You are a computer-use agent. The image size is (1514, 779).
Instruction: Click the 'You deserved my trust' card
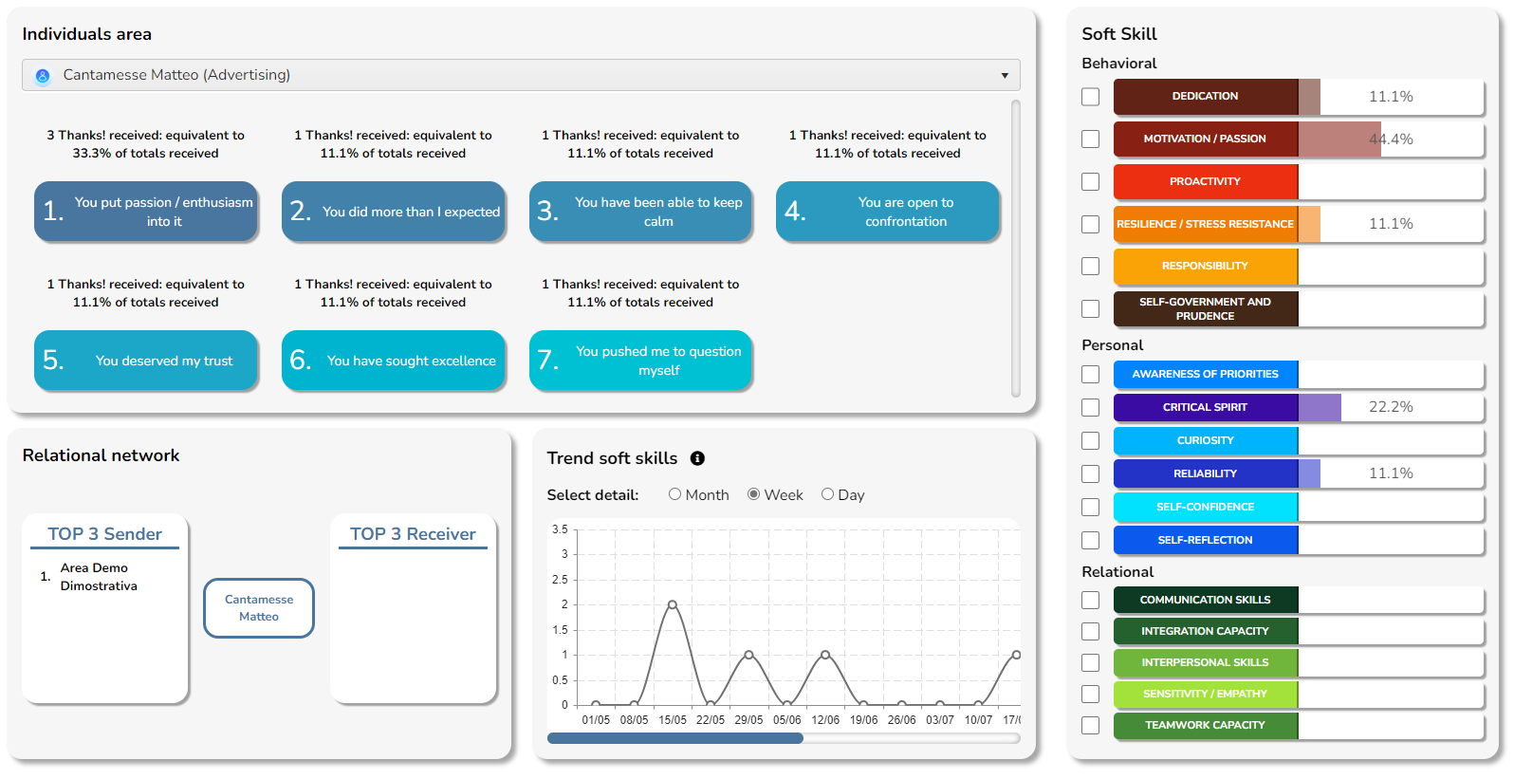146,361
